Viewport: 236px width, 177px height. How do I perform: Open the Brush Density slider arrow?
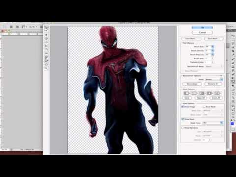click(x=213, y=51)
